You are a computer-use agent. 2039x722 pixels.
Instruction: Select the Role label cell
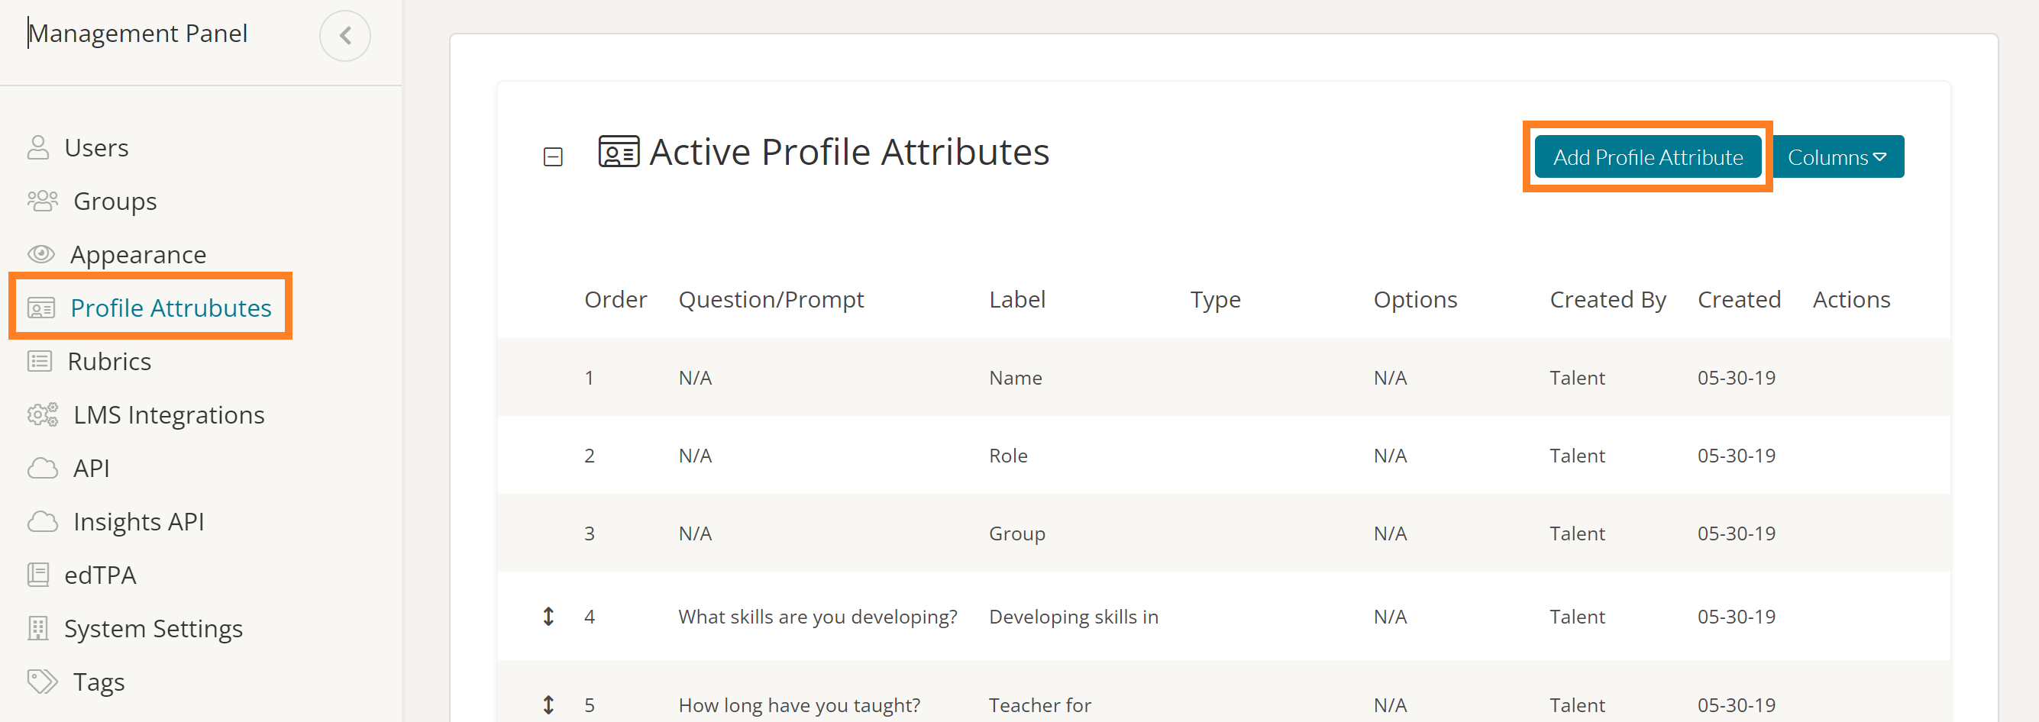click(1008, 456)
